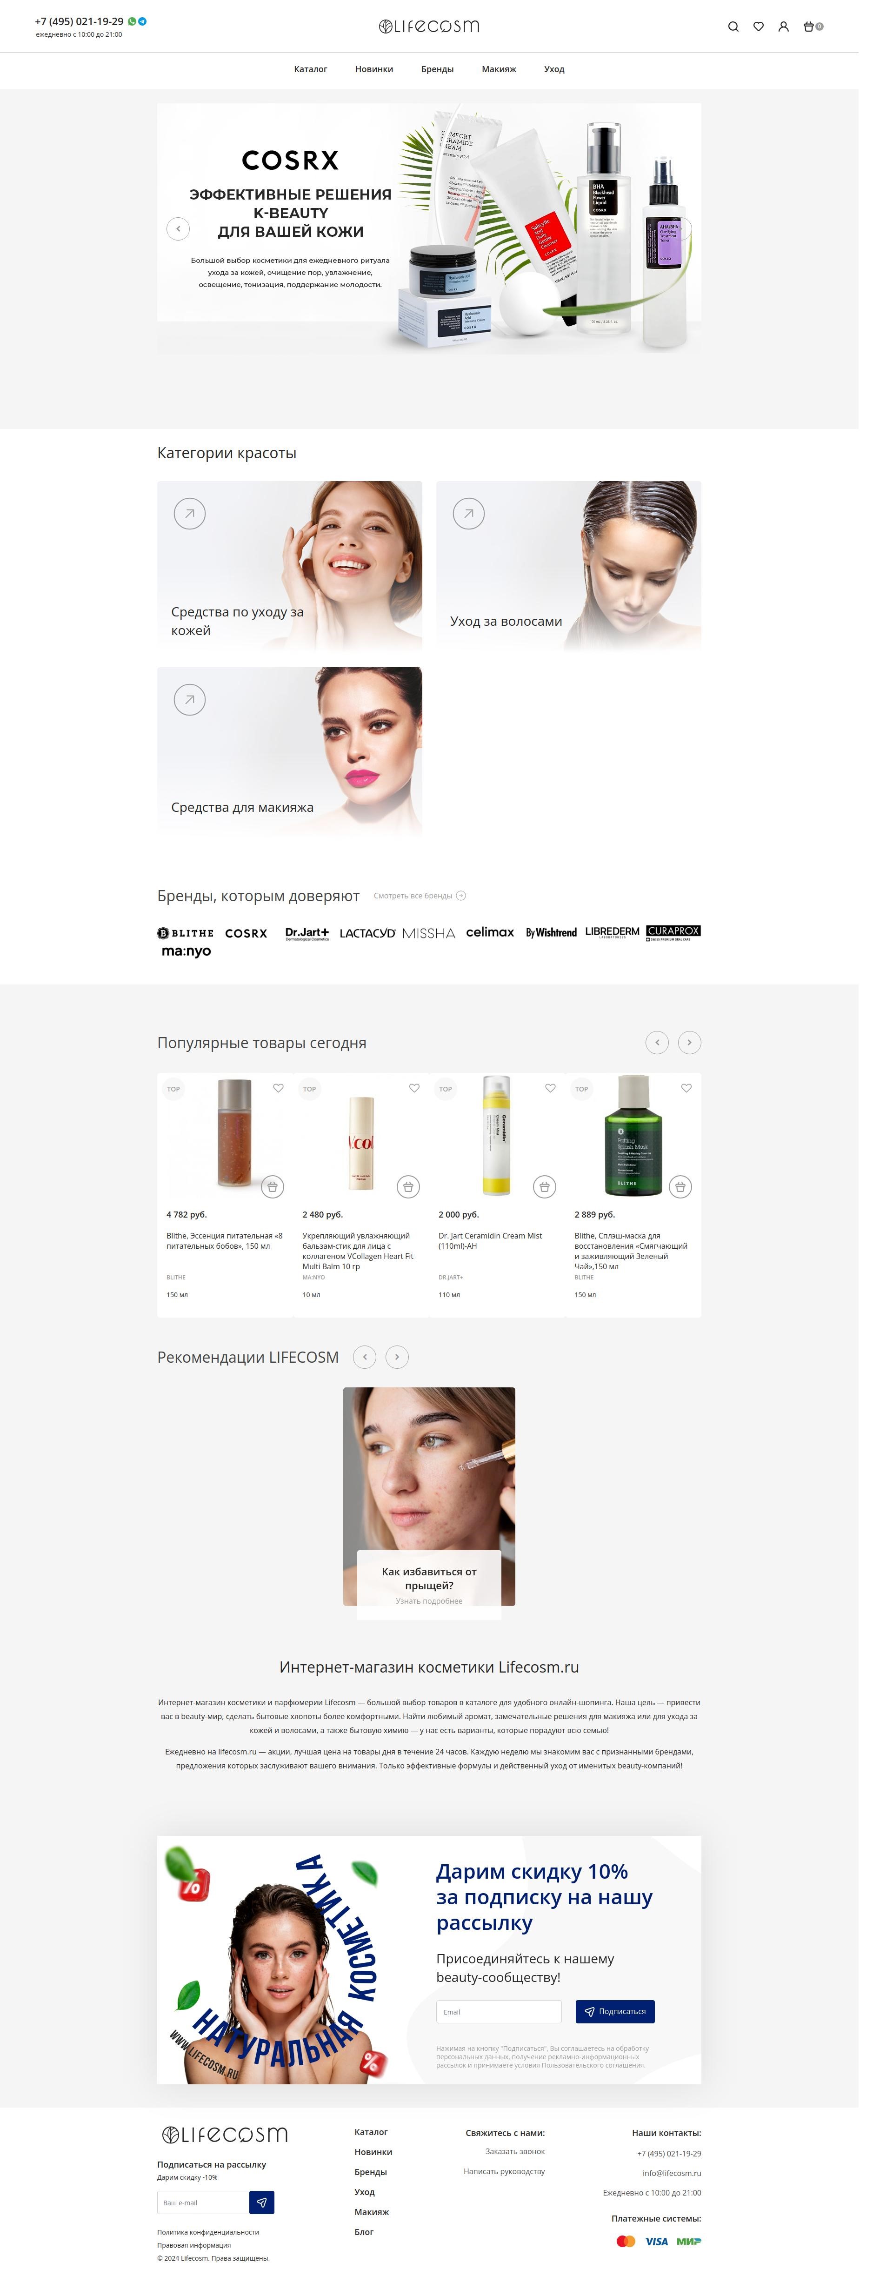
Task: Open the Каталог menu item
Action: coord(310,69)
